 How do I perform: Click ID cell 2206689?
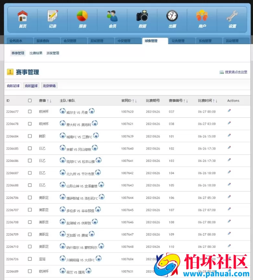[x=12, y=272]
